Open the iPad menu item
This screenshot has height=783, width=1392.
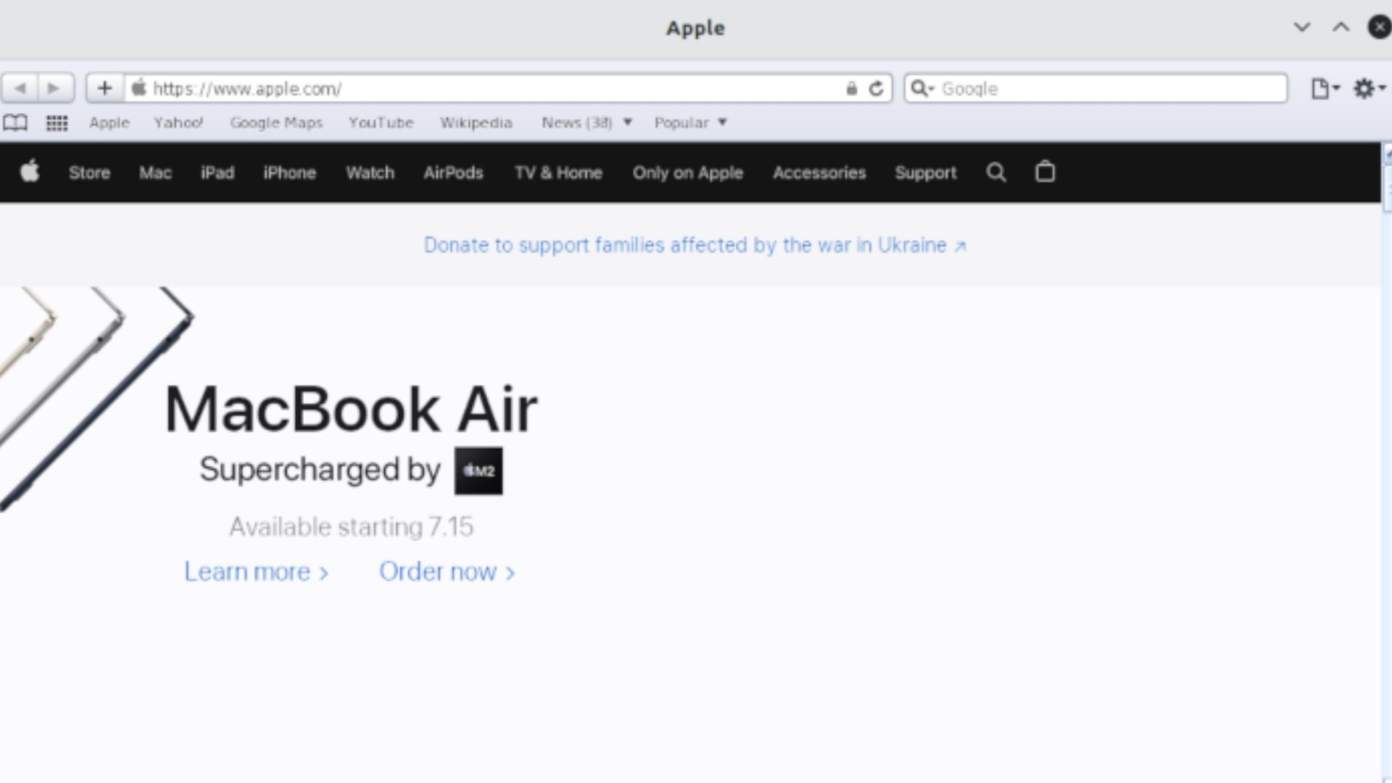click(x=217, y=173)
